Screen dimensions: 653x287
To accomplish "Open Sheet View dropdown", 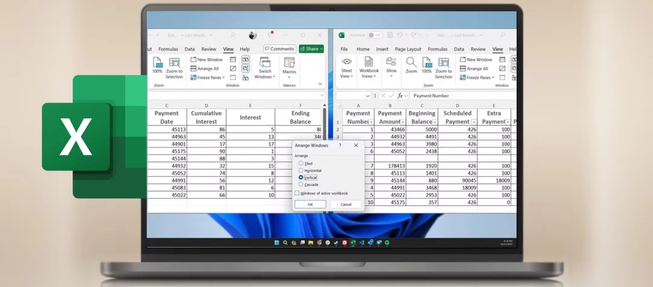I will tap(346, 68).
